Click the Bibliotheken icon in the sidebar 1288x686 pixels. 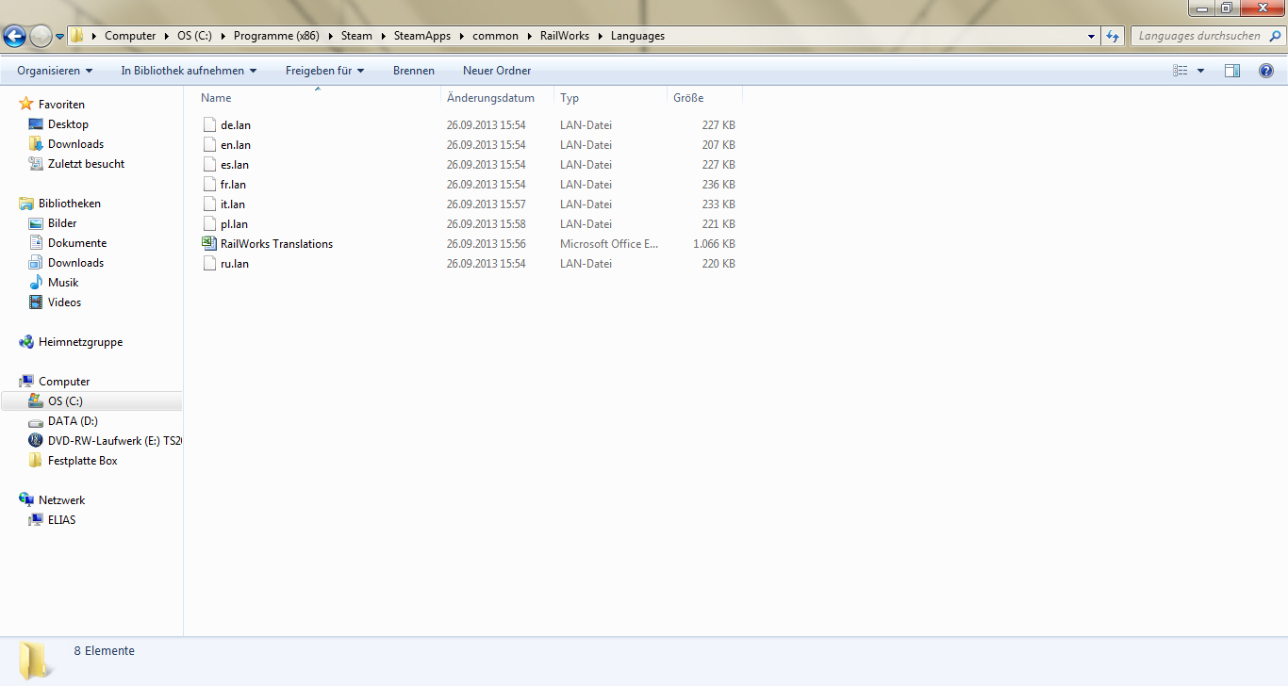(26, 204)
